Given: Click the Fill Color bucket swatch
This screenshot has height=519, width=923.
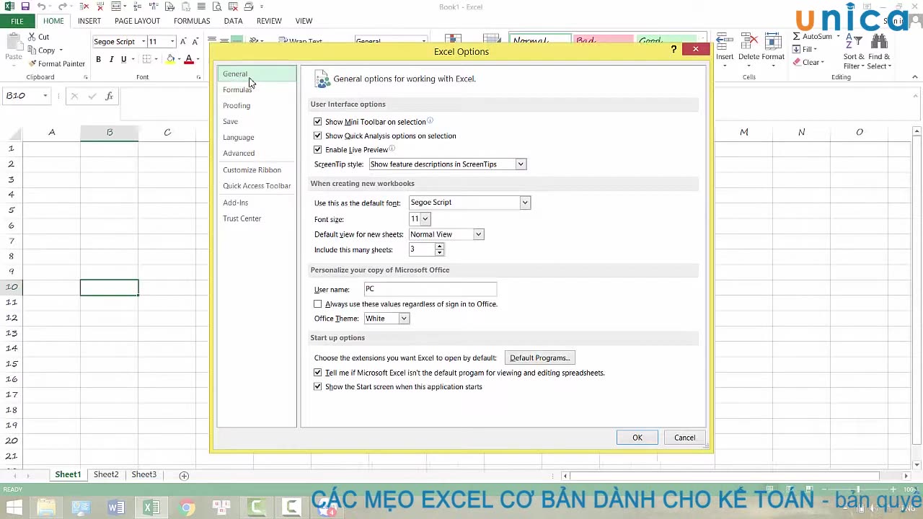Looking at the screenshot, I should (171, 59).
